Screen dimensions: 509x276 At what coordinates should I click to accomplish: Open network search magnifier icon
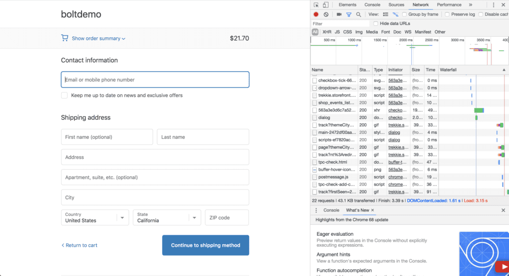(358, 14)
